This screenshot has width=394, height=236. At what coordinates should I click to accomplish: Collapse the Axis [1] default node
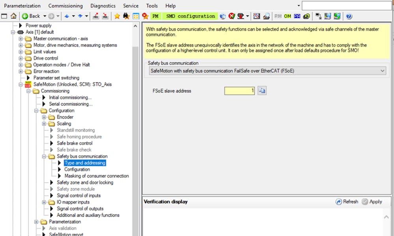pos(13,32)
